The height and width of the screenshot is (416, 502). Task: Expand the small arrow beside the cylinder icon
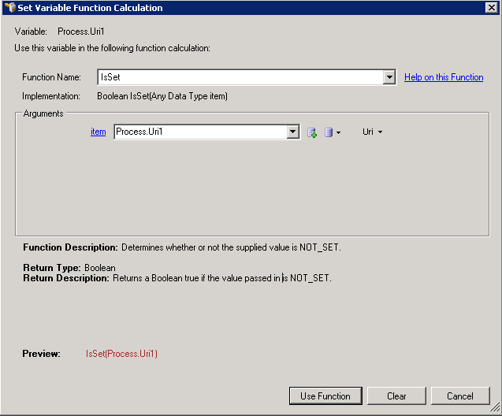[x=339, y=132]
